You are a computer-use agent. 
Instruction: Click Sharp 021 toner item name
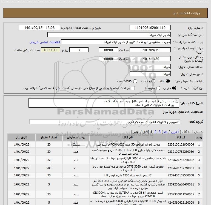[x=128, y=184]
